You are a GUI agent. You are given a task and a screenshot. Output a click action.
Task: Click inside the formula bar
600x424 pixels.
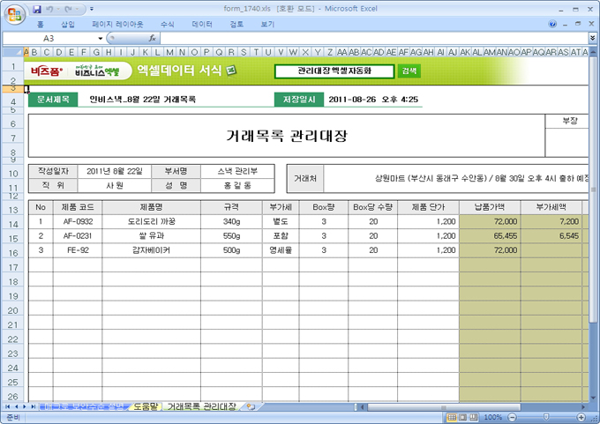click(373, 38)
